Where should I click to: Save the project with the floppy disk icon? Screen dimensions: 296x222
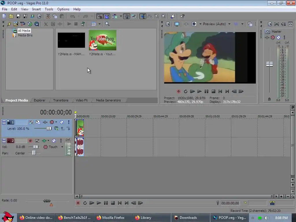tap(18, 16)
